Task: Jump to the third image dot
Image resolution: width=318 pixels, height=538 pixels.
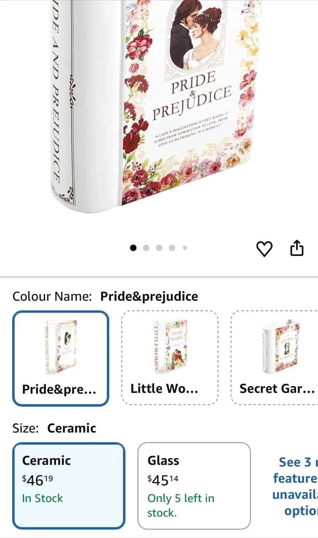Action: [159, 248]
